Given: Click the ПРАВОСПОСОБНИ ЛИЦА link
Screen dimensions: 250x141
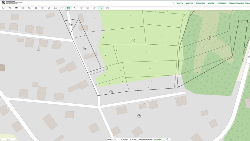Looking at the screenshot, I should coord(239,3).
